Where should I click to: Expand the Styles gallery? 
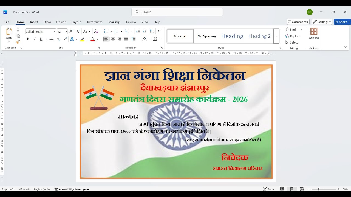pos(276,36)
